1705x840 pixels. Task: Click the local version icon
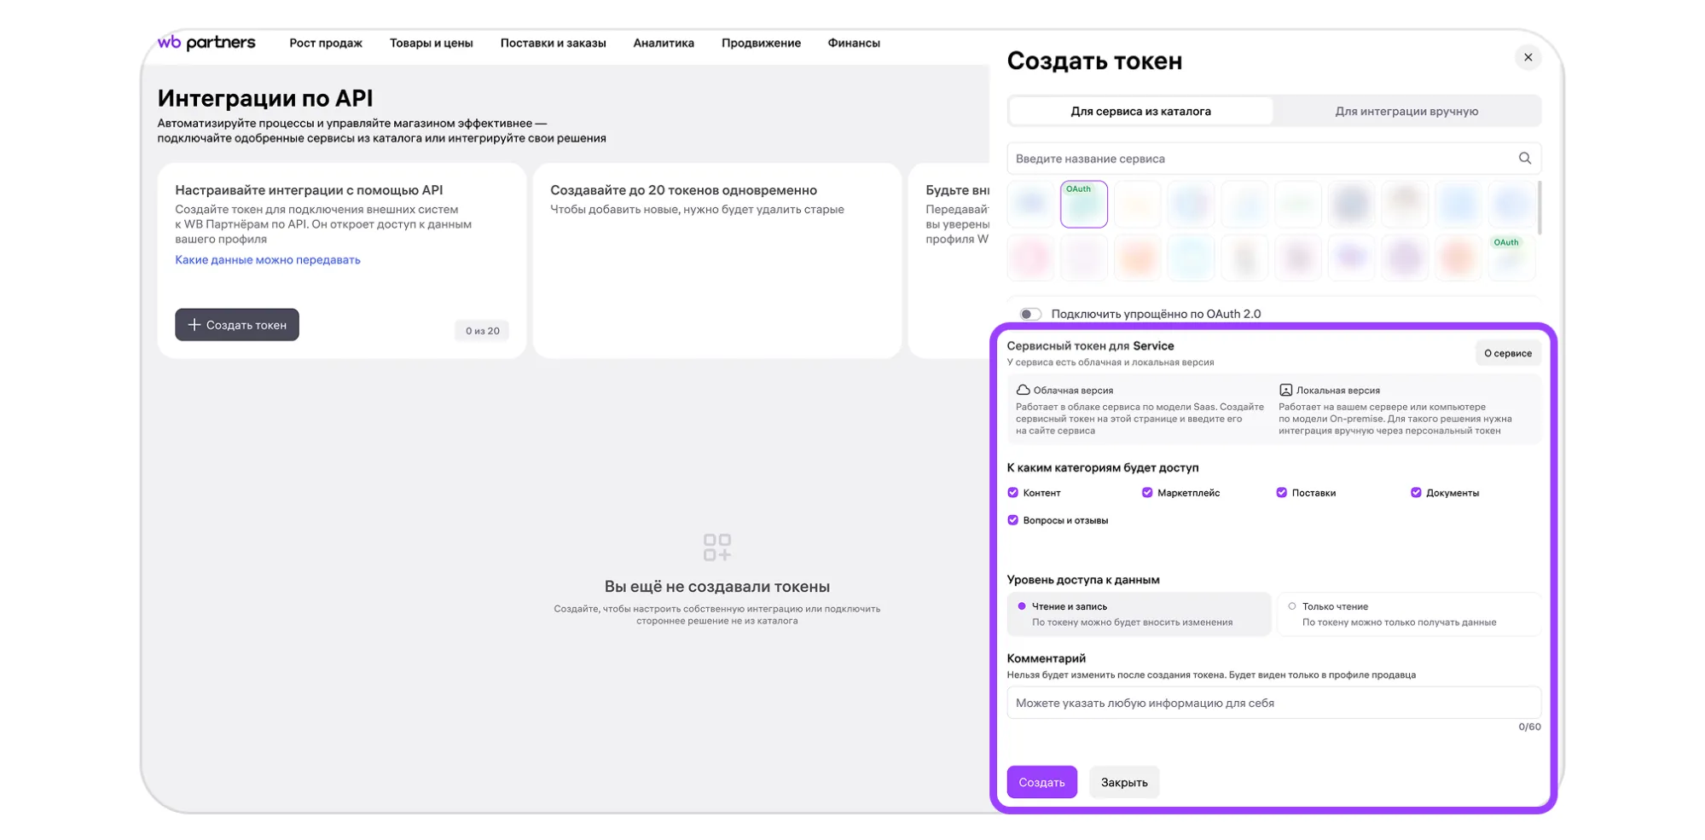tap(1285, 390)
